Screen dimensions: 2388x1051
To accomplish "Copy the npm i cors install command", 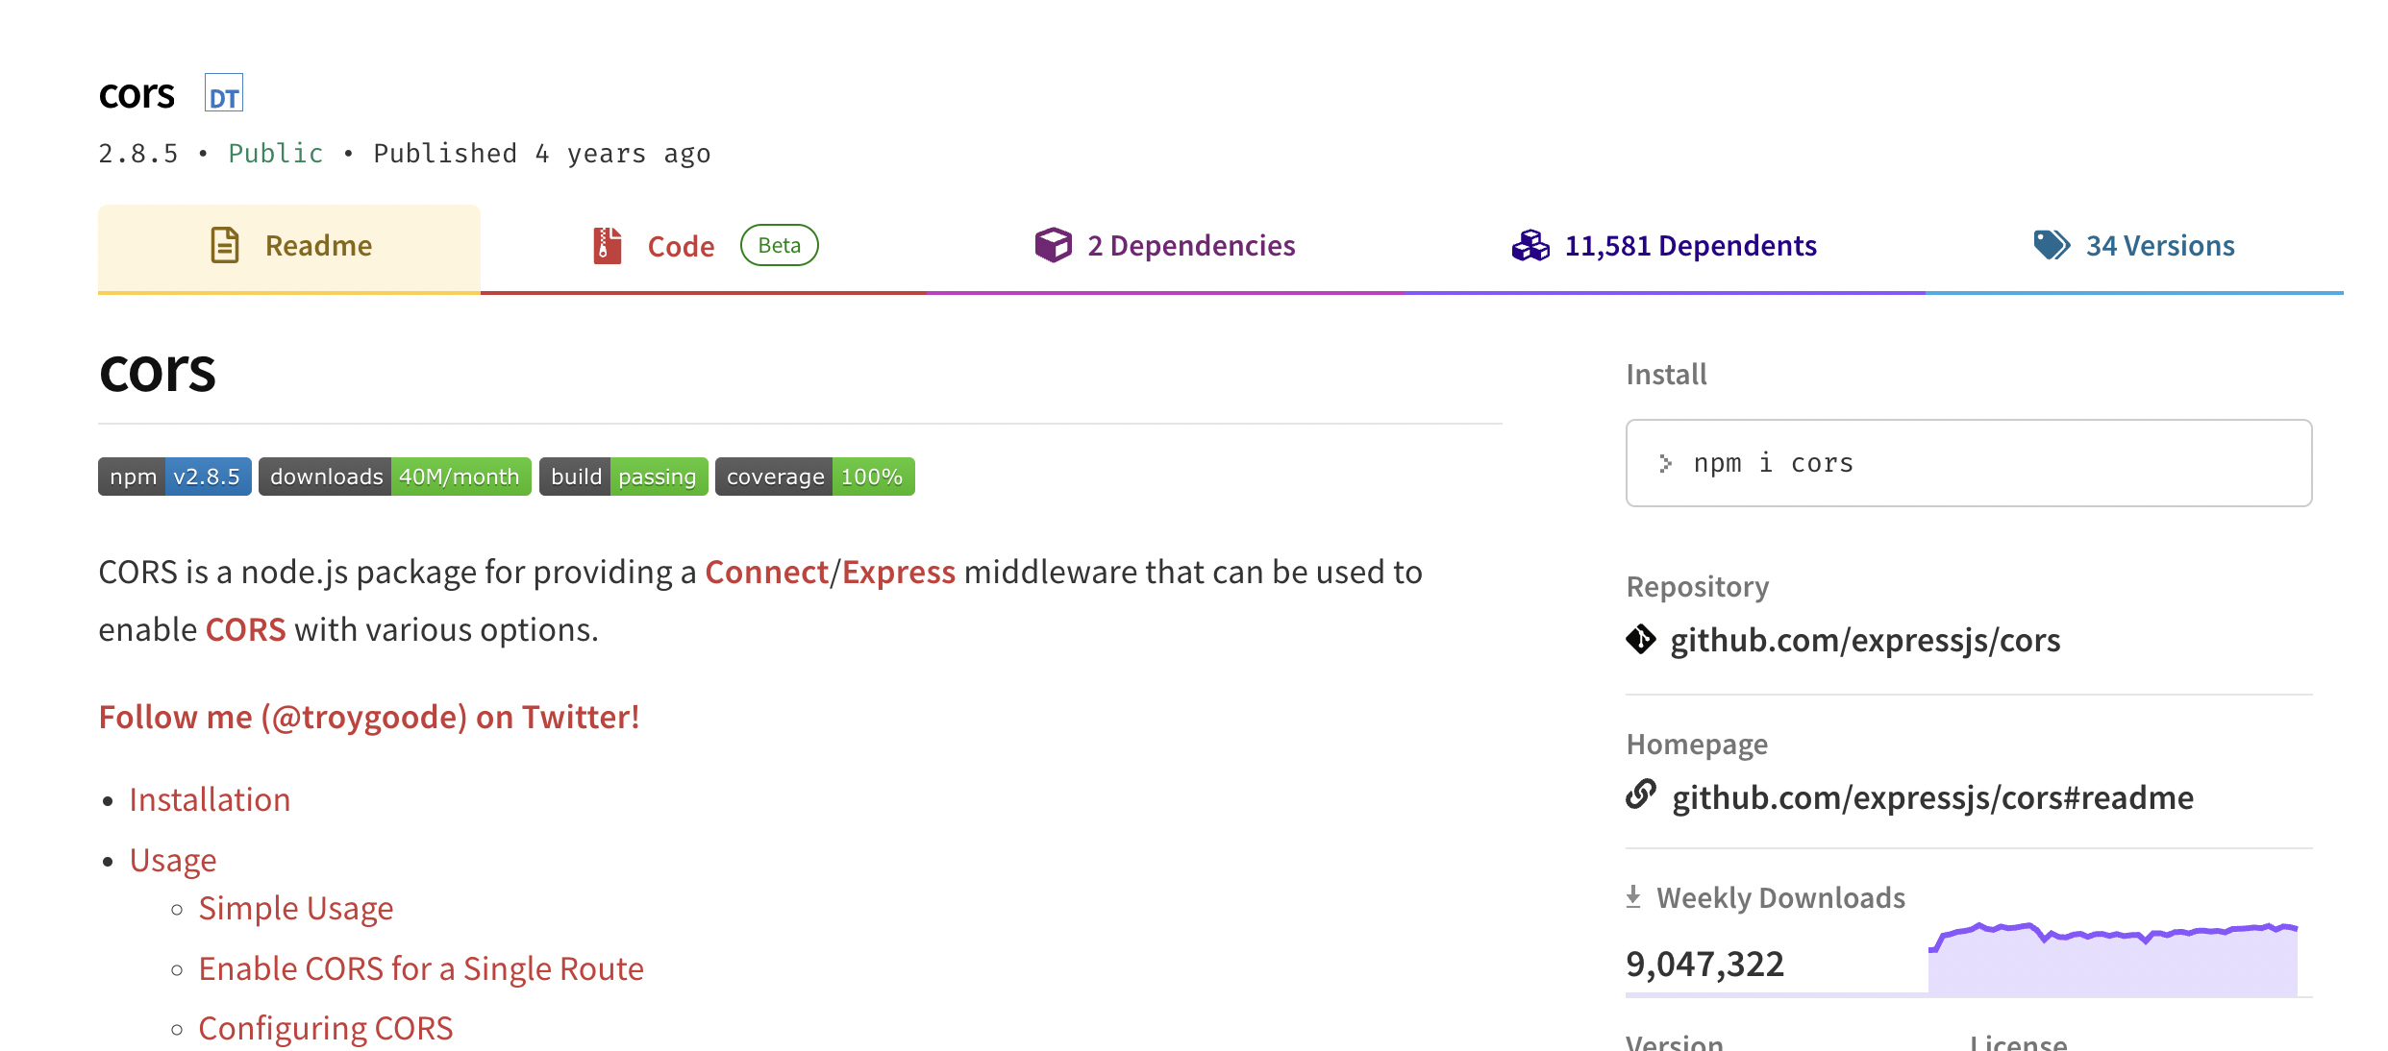I will click(x=1773, y=463).
